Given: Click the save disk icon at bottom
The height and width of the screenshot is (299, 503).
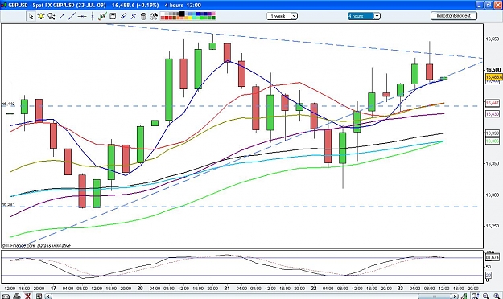Looking at the screenshot, I should 39,296.
